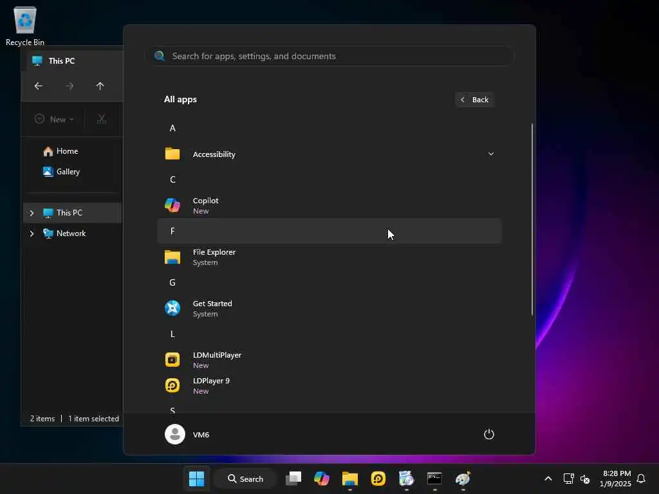The image size is (659, 494).
Task: Click the taskbar Search box
Action: (245, 479)
